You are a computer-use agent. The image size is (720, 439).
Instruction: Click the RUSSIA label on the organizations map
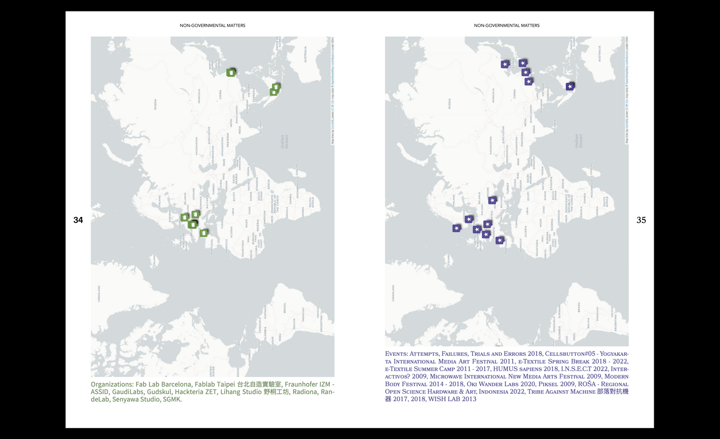[155, 104]
